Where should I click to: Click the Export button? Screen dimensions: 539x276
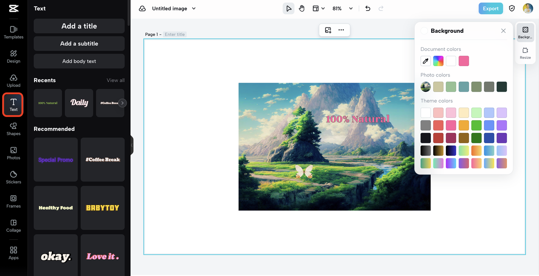point(491,8)
